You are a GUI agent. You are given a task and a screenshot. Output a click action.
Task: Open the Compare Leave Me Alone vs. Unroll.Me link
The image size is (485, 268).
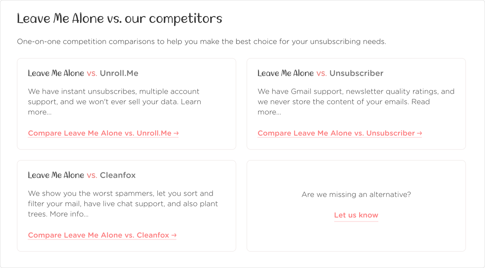pyautogui.click(x=103, y=133)
